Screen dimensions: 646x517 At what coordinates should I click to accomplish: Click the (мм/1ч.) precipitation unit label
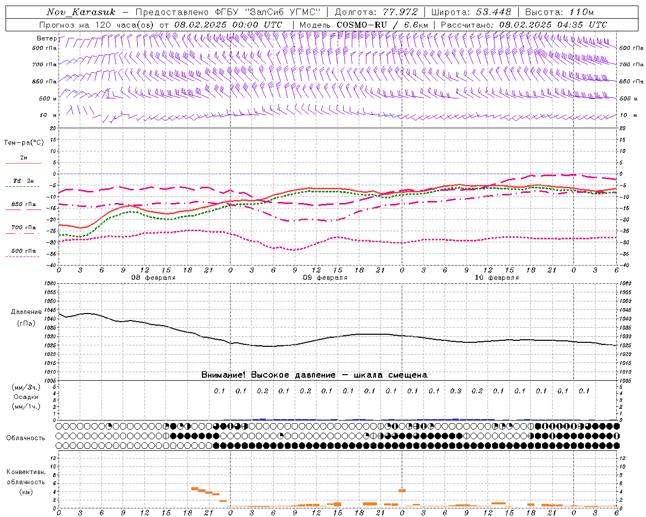(x=26, y=406)
